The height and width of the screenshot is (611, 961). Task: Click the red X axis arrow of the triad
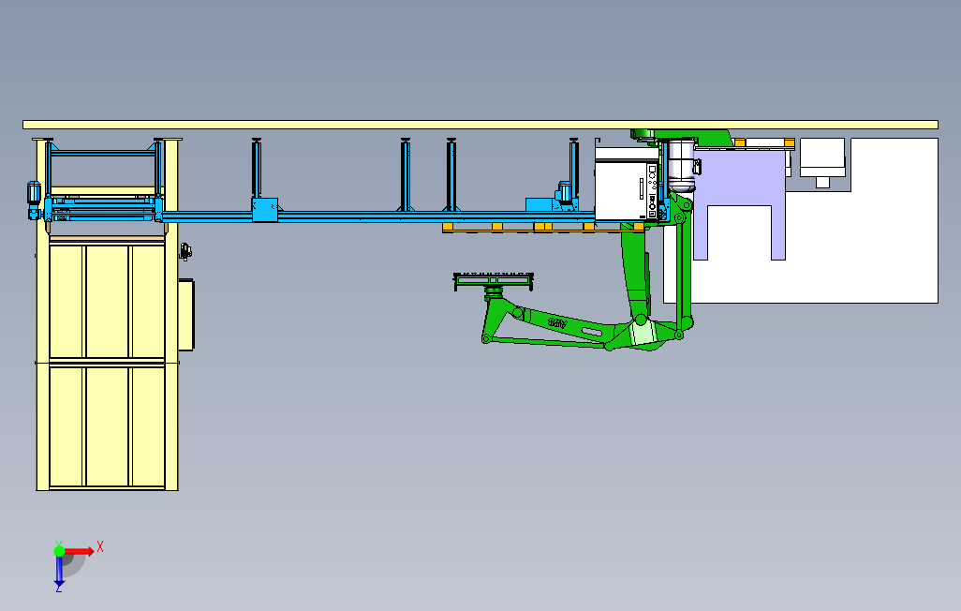pyautogui.click(x=81, y=552)
